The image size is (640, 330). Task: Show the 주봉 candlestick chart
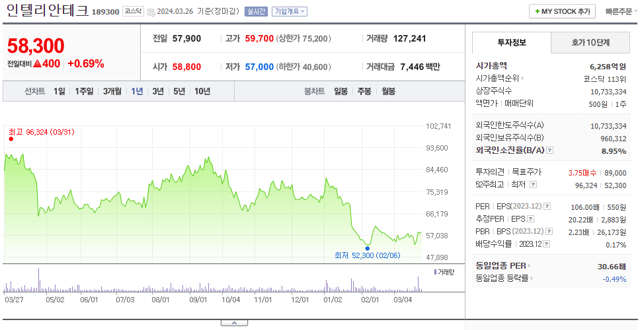click(364, 92)
